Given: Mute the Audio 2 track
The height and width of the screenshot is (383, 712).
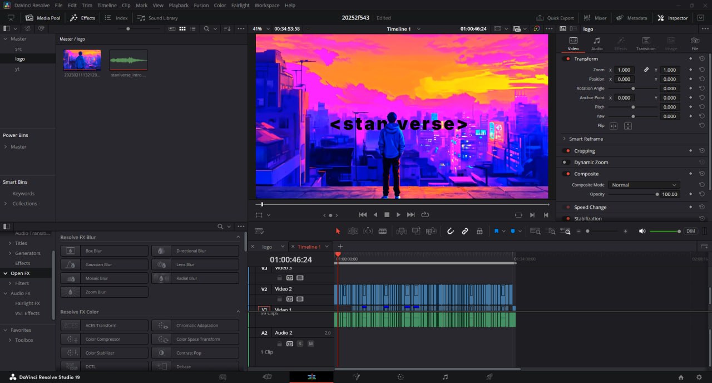Looking at the screenshot, I should 310,343.
